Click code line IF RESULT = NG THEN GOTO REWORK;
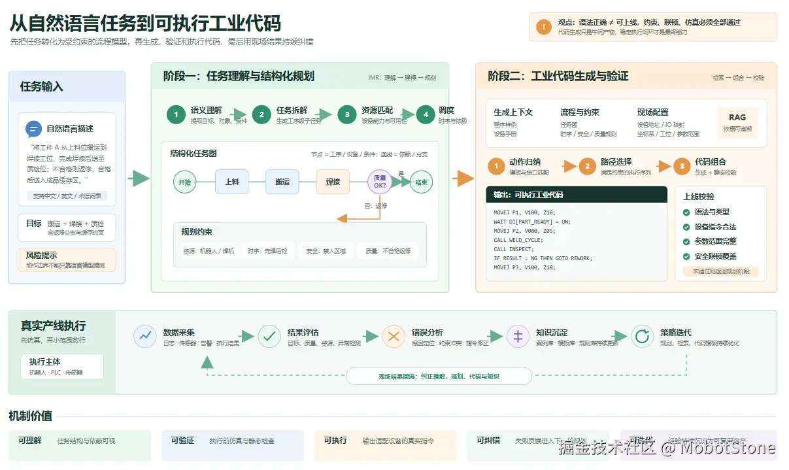This screenshot has width=789, height=470. [543, 258]
